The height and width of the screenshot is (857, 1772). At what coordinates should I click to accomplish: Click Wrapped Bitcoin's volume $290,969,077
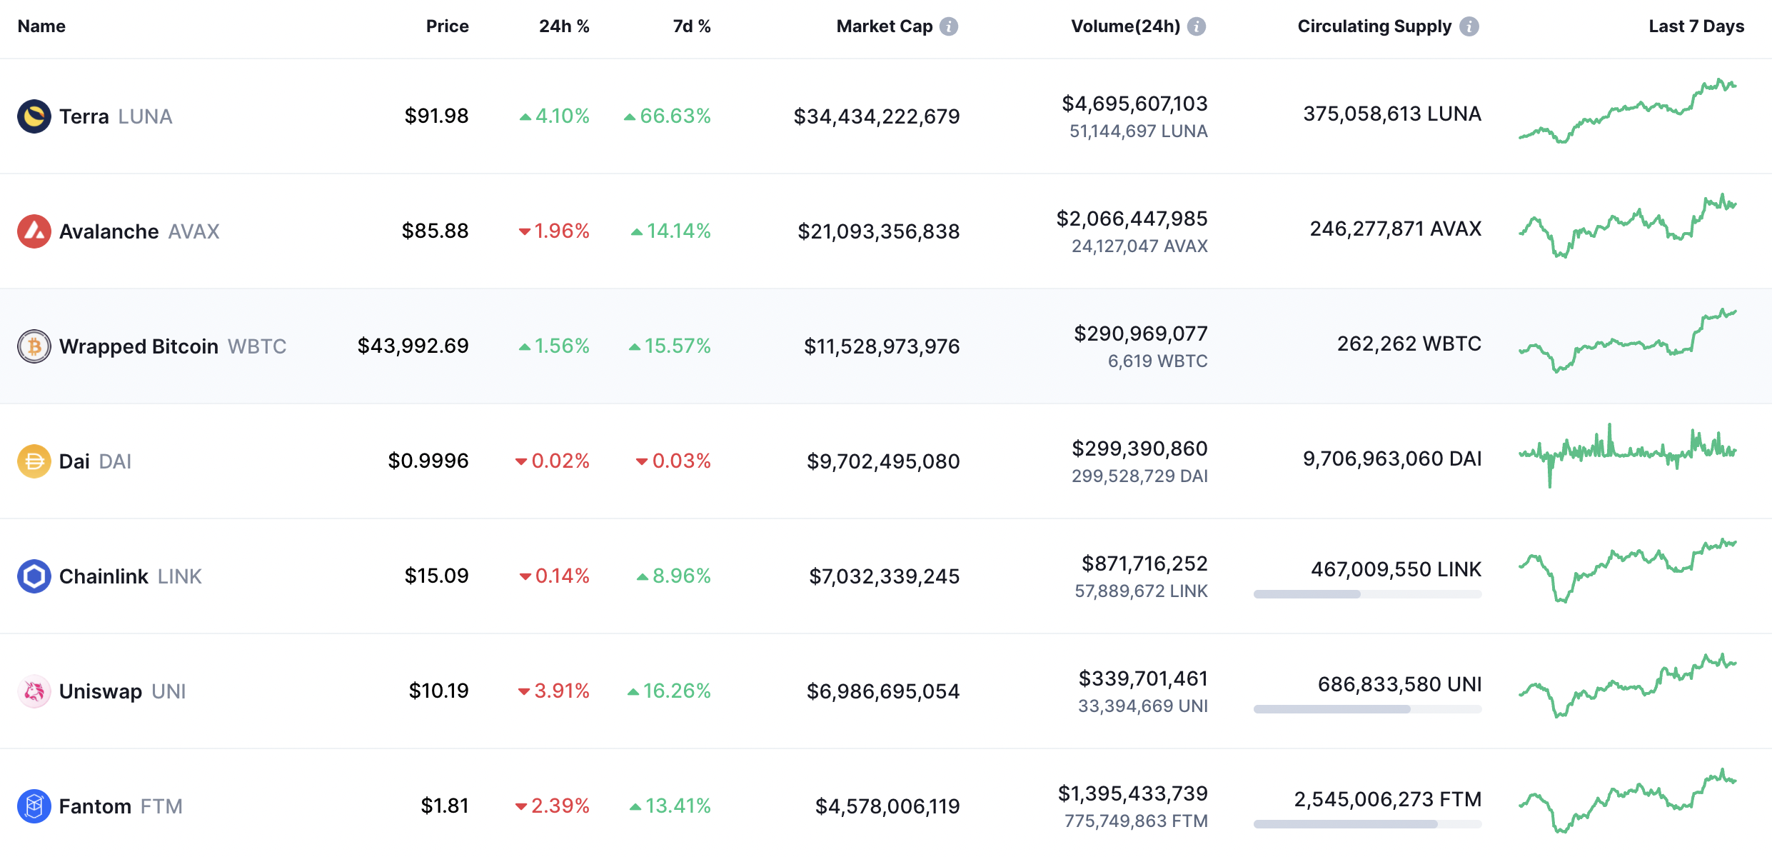pos(1141,334)
